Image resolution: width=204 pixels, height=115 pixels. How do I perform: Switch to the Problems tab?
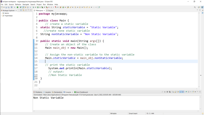39,92
